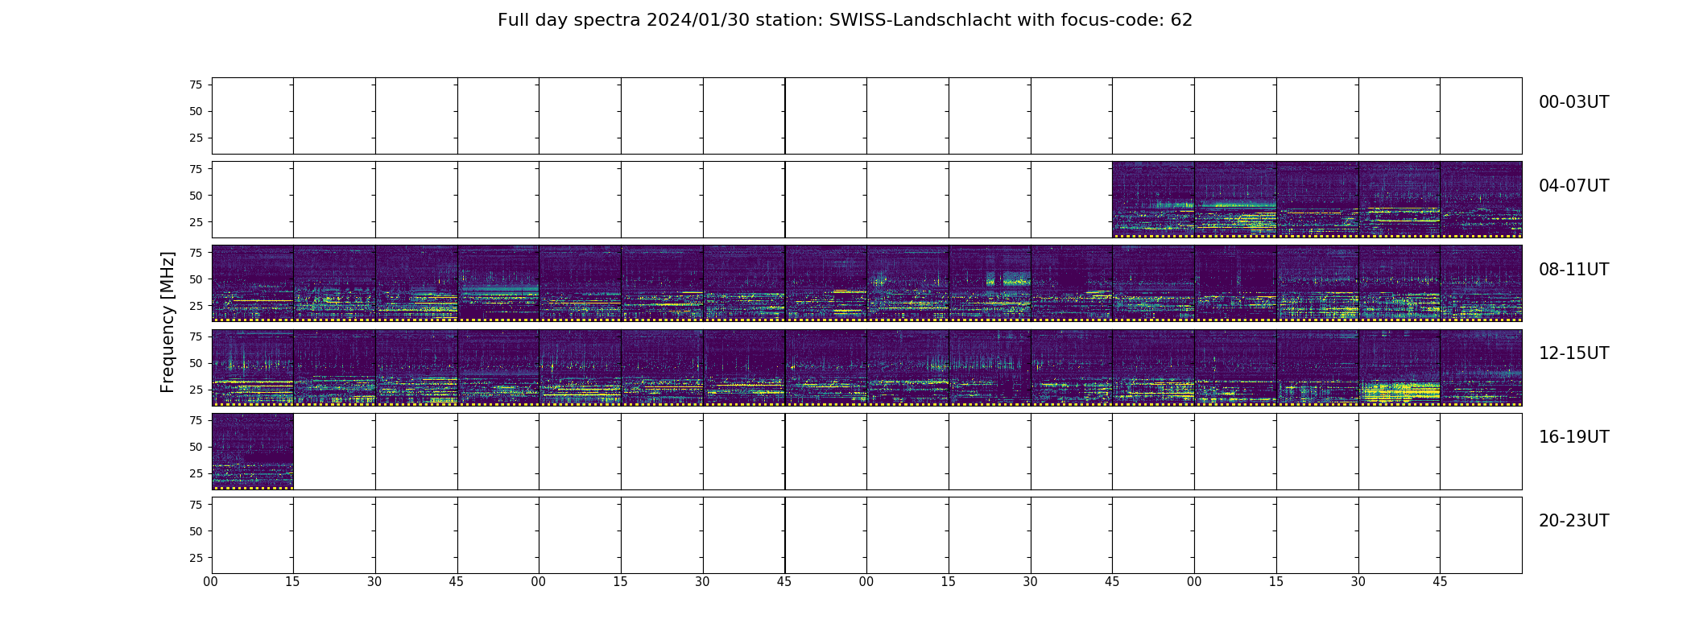
Task: Open the 13:00–13:15 spectrogram in 12-15UT row
Action: point(580,367)
